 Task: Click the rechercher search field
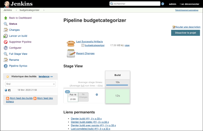pos(135,4)
